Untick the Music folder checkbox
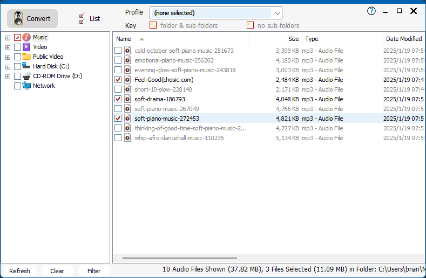Image resolution: width=426 pixels, height=278 pixels. (x=17, y=38)
